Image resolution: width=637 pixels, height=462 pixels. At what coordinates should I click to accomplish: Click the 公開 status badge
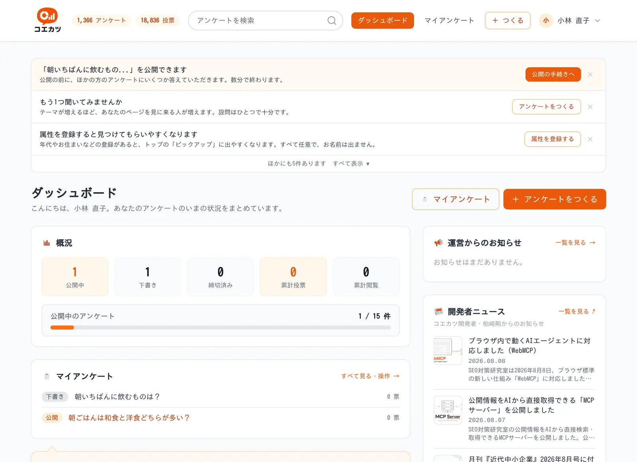pyautogui.click(x=52, y=418)
